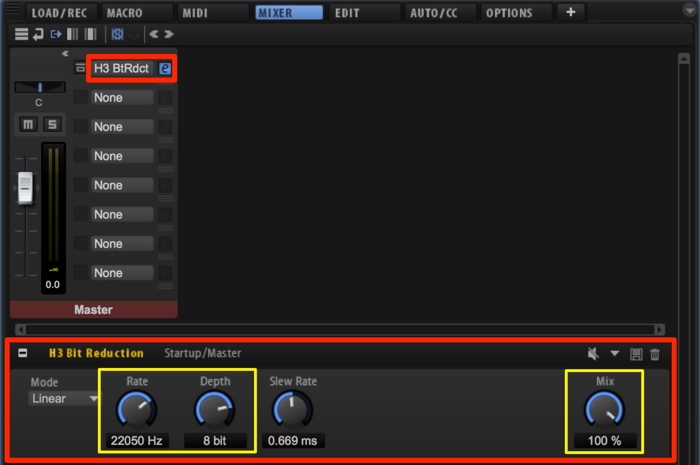
Task: Click the Master channel level meter
Action: coord(54,205)
